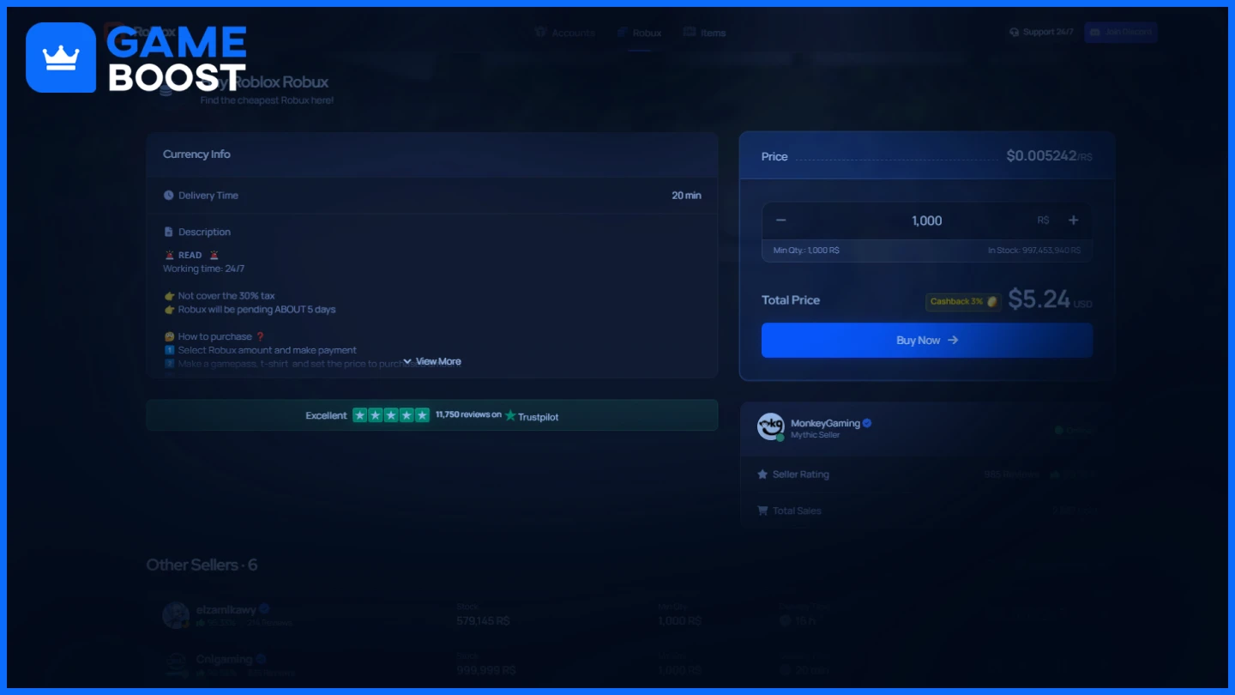Click the "$0.005242" unit price
Screen dimensions: 1235x695
click(x=1040, y=156)
